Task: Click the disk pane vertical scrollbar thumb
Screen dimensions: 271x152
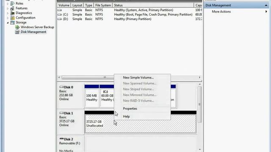Action: pyautogui.click(x=199, y=104)
